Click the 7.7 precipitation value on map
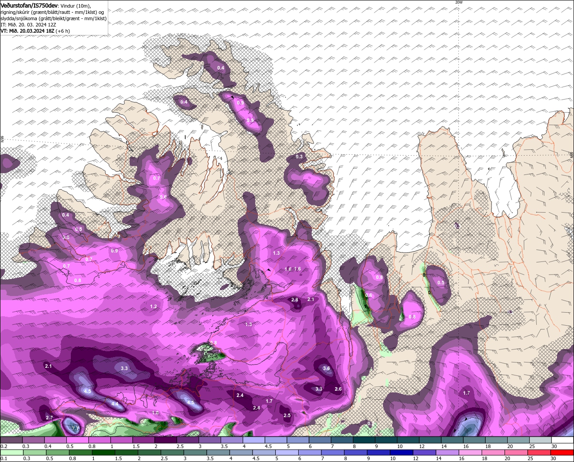The image size is (574, 462). 75,429
